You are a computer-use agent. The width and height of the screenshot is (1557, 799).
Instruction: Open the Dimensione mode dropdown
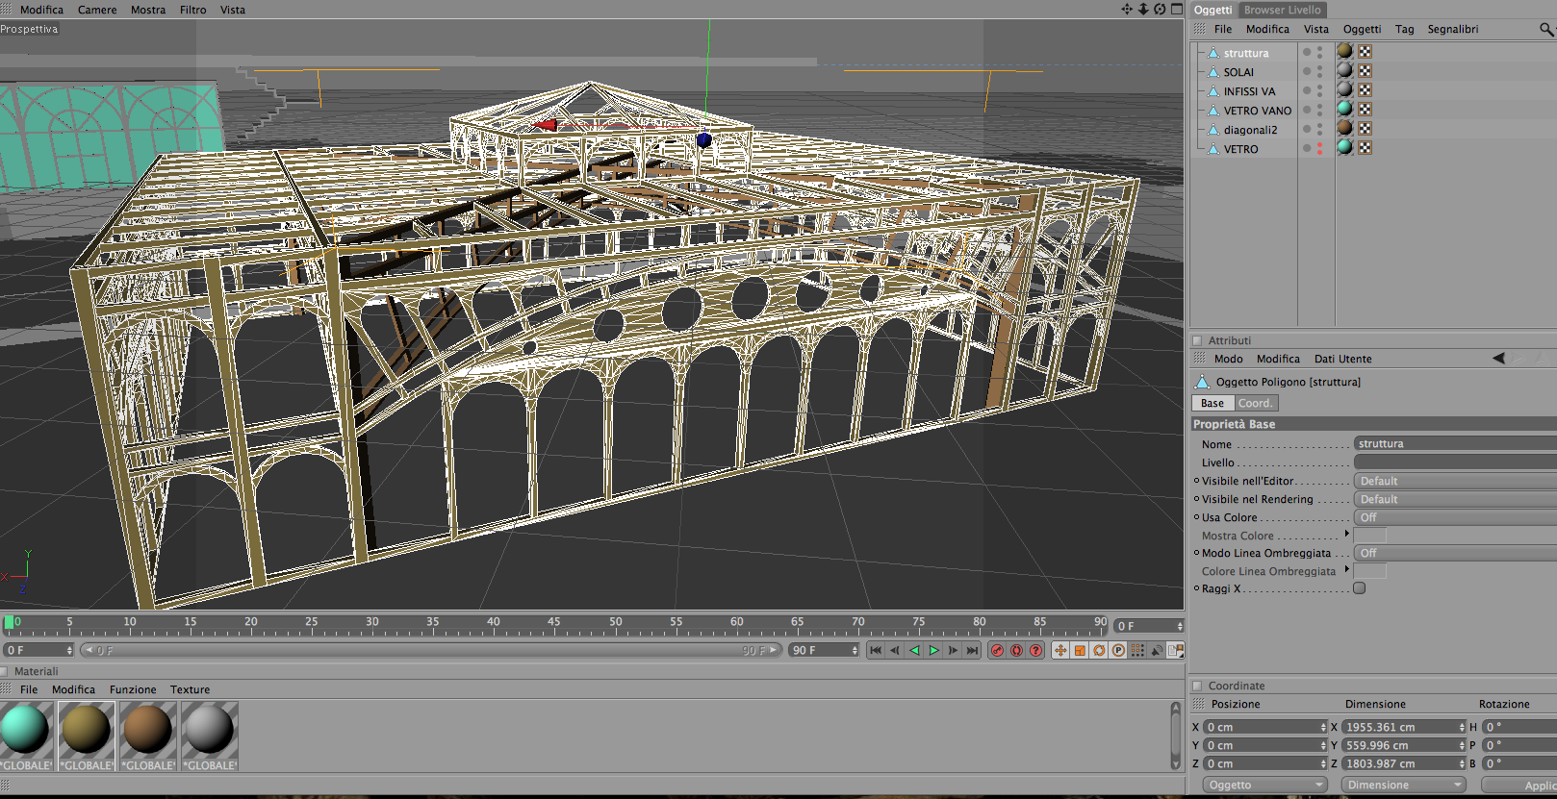(x=1404, y=786)
